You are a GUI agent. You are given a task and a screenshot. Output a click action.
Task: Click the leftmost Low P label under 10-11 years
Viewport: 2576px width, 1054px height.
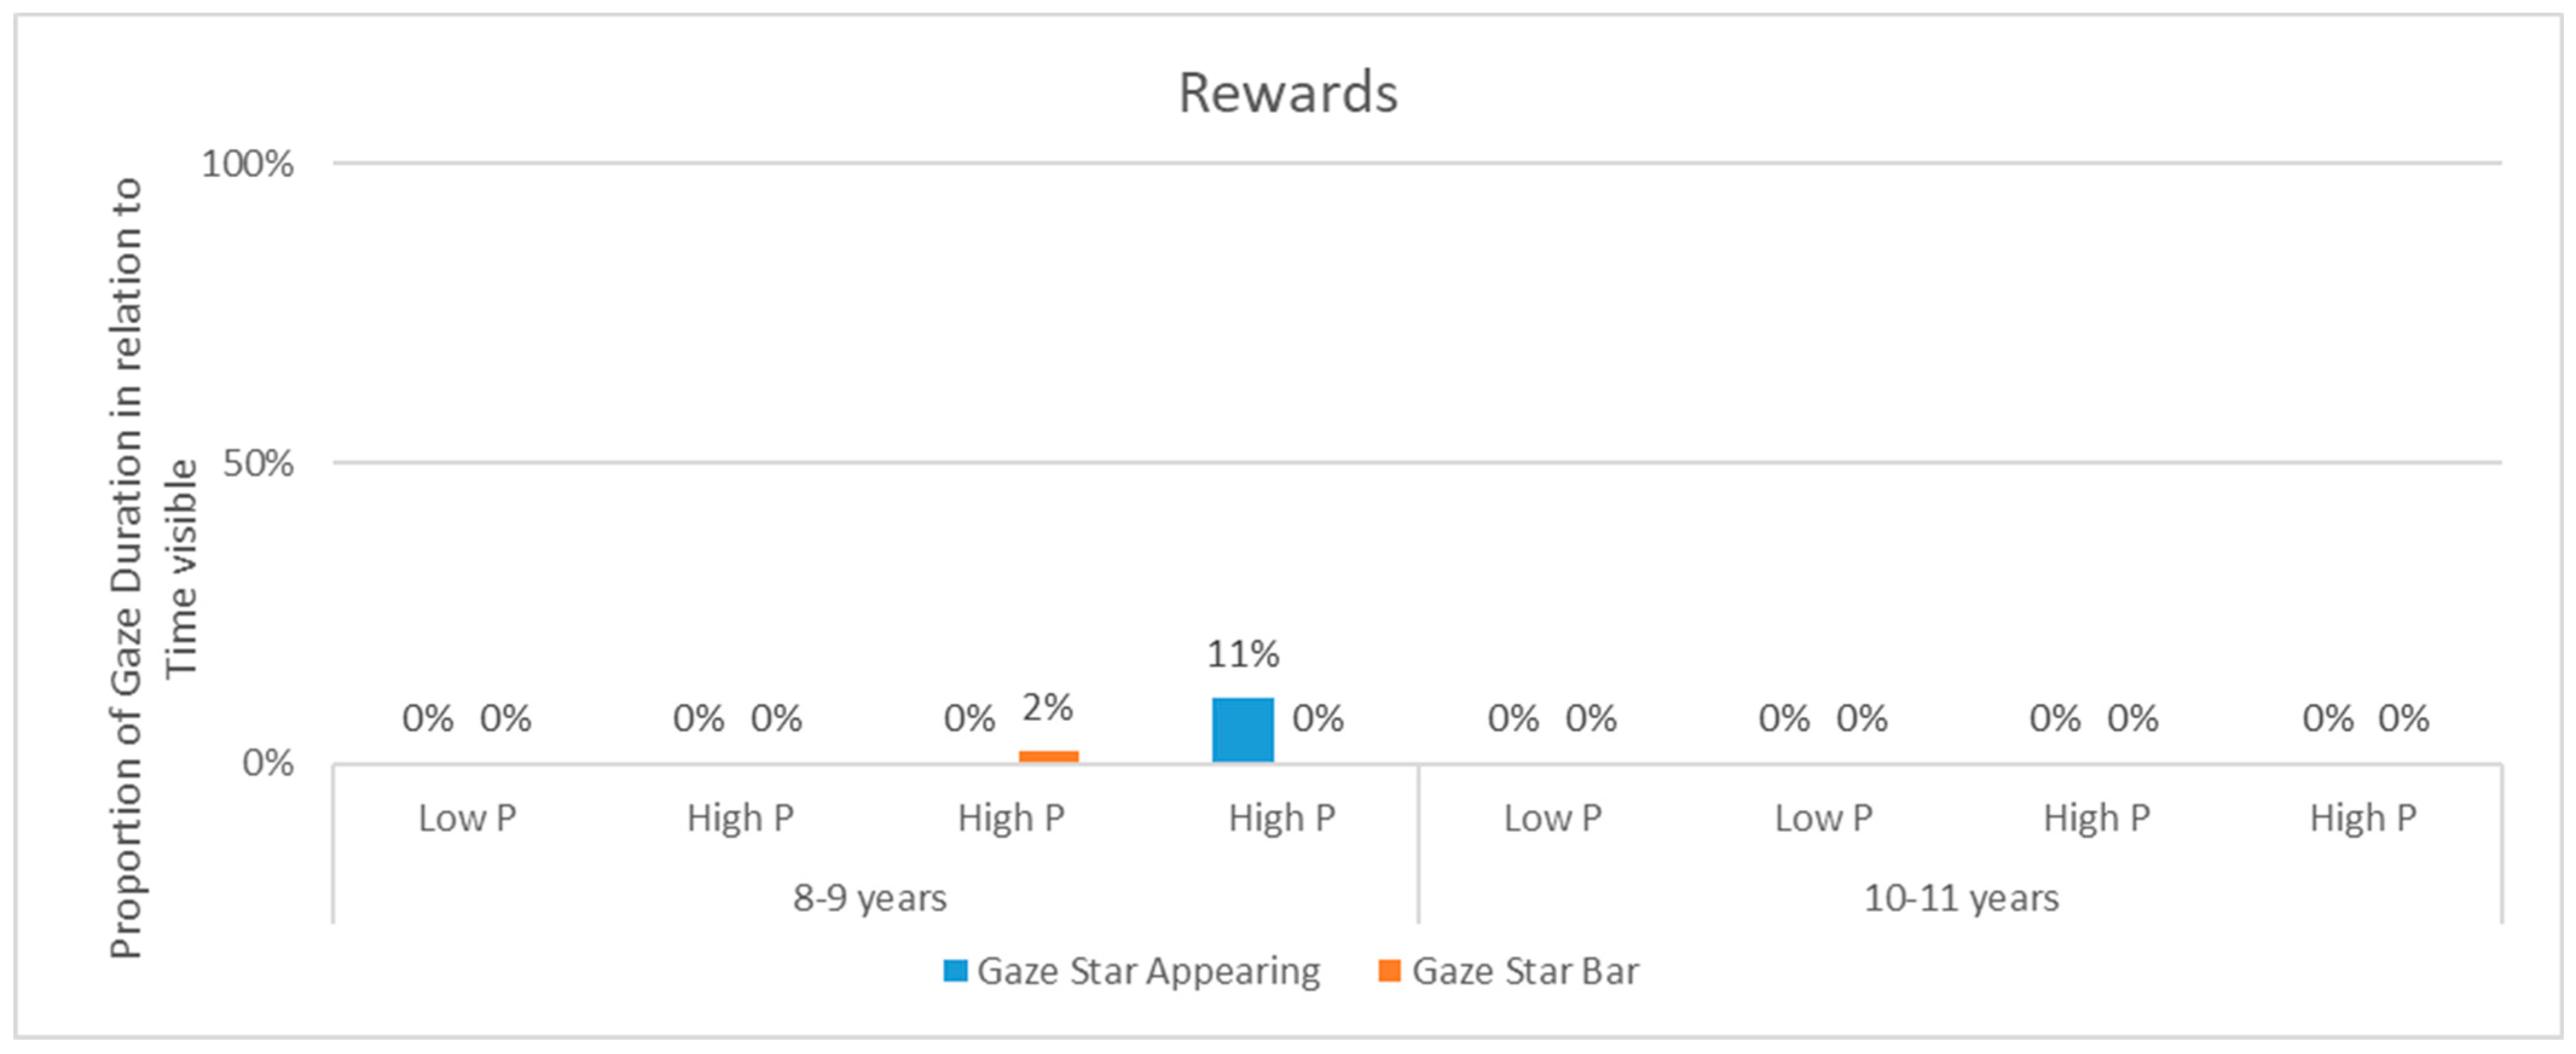1552,818
